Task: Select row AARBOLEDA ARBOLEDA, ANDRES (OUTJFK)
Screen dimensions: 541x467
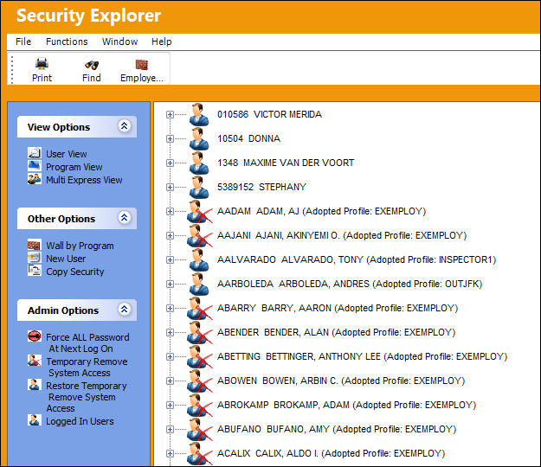Action: 350,284
